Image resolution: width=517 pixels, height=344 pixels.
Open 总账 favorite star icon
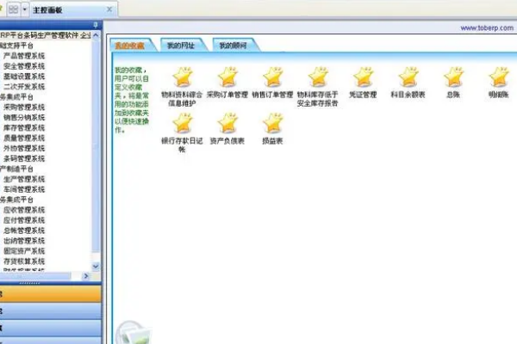pos(453,77)
